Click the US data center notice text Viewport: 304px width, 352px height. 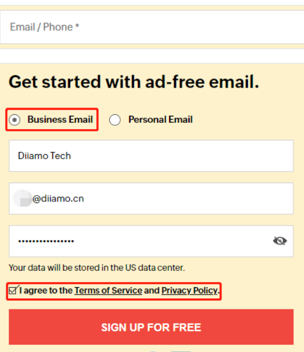pyautogui.click(x=97, y=268)
